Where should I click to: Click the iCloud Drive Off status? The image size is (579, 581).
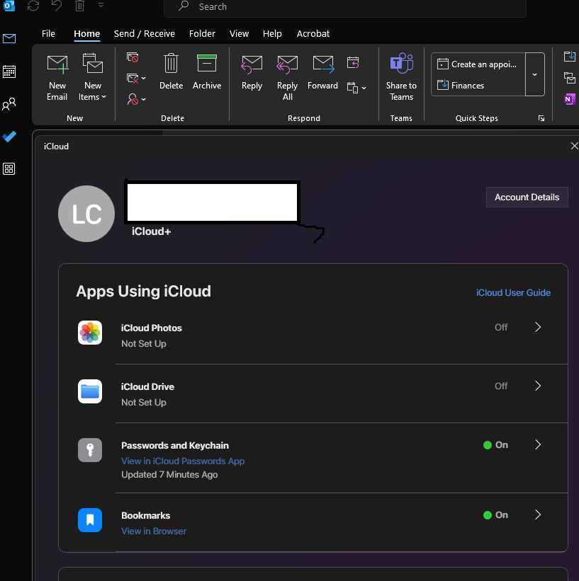point(501,386)
